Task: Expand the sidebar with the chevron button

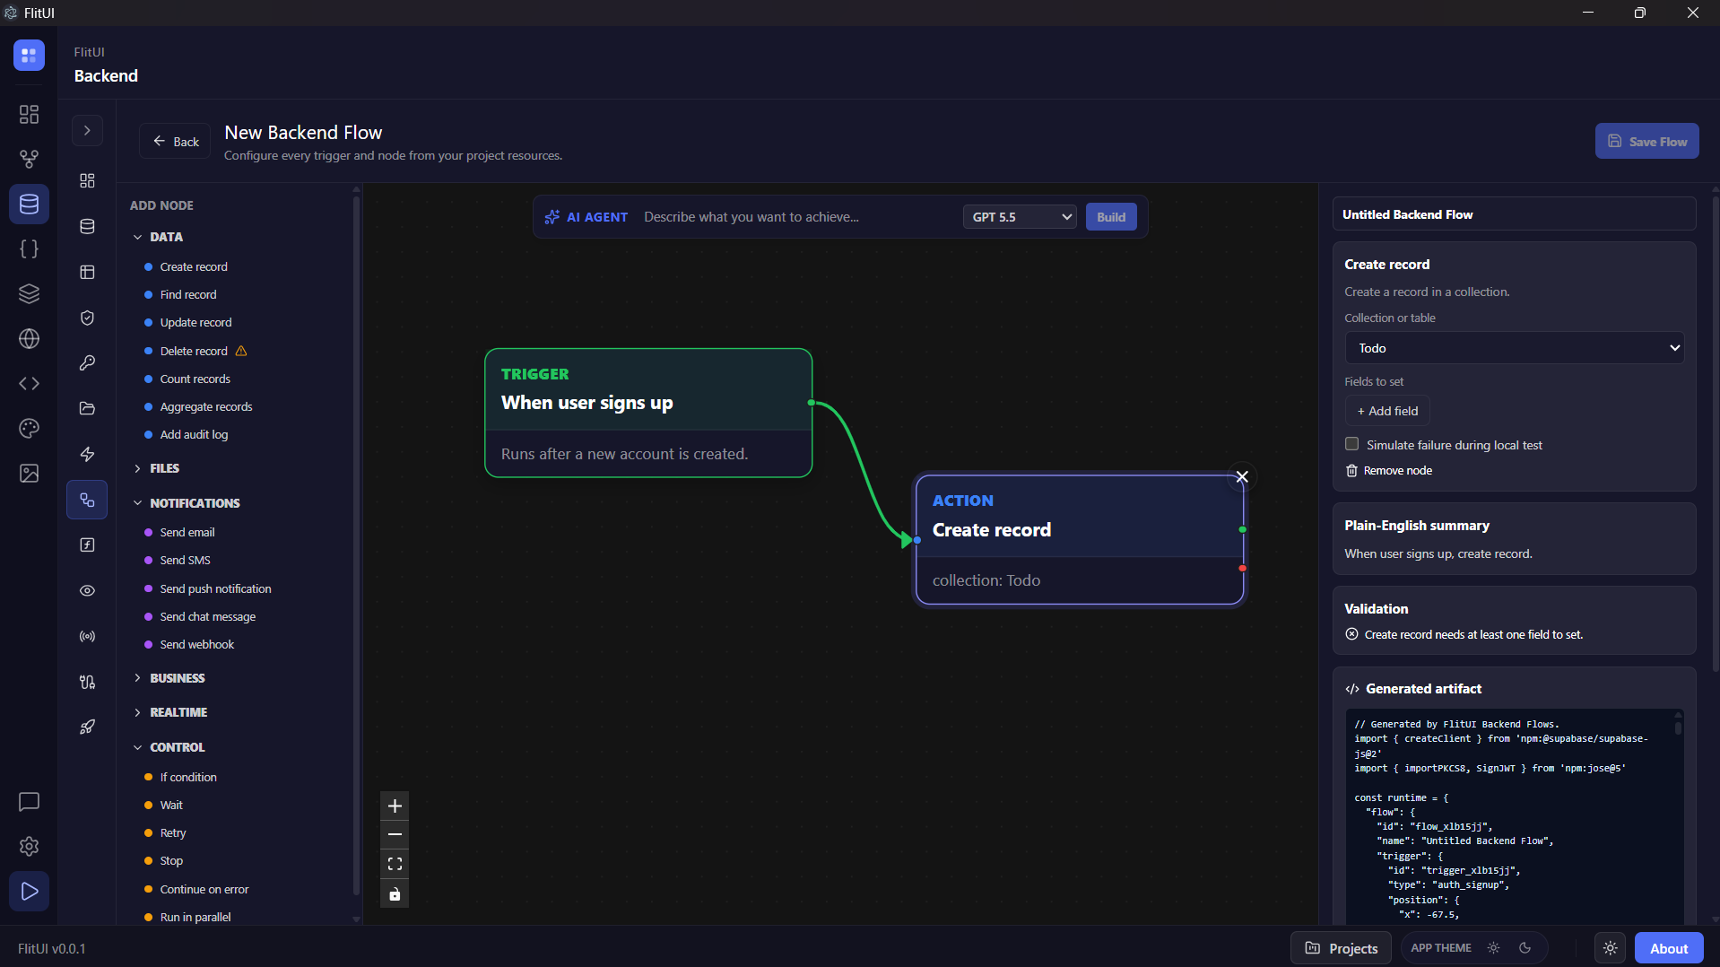Action: click(87, 130)
